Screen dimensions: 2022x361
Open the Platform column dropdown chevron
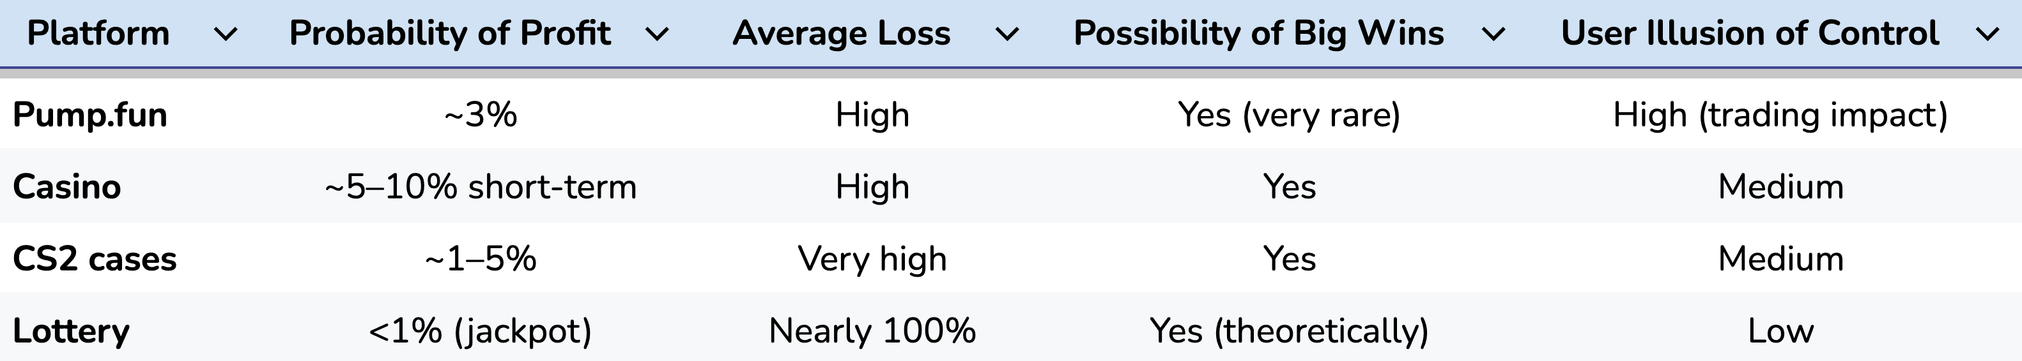226,34
